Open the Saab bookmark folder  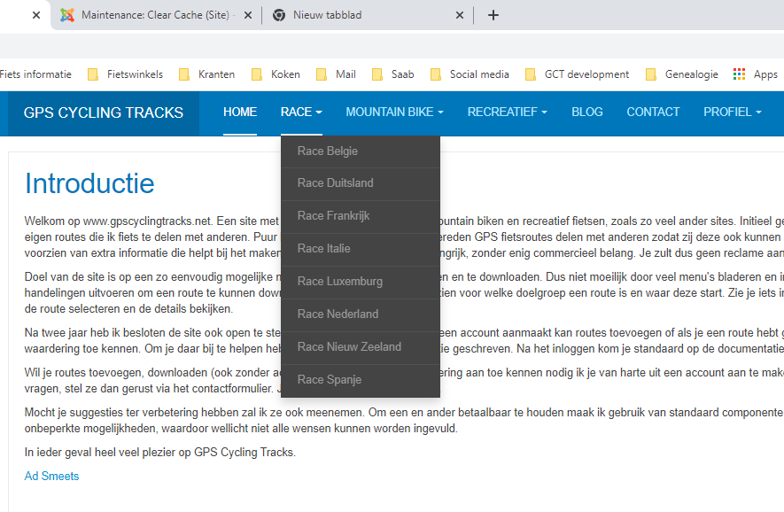pyautogui.click(x=393, y=74)
